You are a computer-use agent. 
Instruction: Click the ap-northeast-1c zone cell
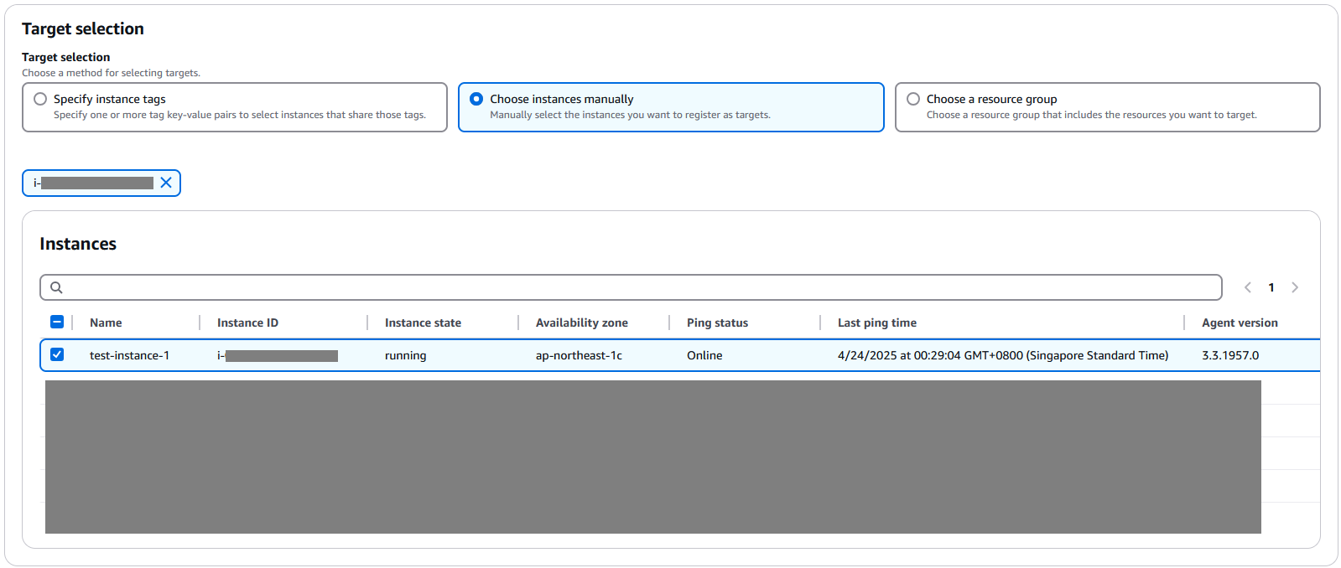579,355
